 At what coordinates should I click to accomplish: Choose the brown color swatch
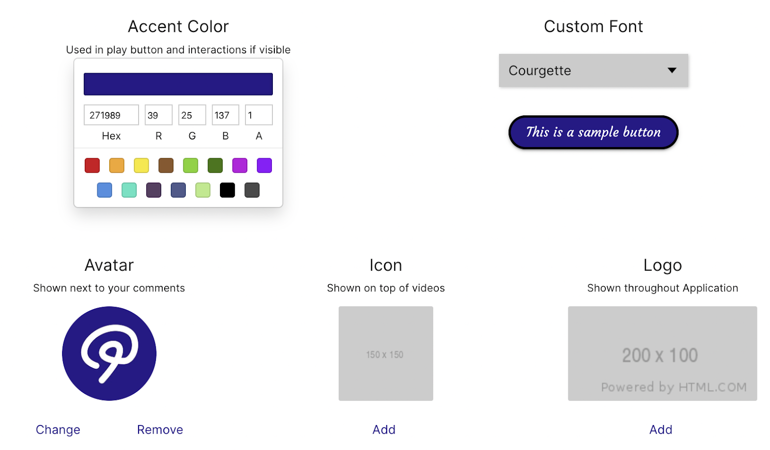pos(166,165)
